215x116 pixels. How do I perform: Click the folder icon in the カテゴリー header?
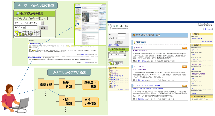click(110, 68)
